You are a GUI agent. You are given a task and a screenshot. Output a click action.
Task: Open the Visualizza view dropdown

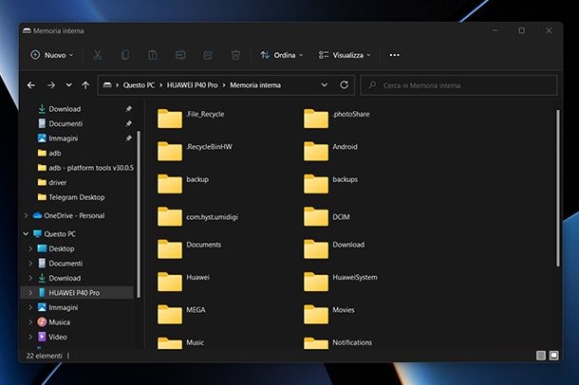click(345, 55)
